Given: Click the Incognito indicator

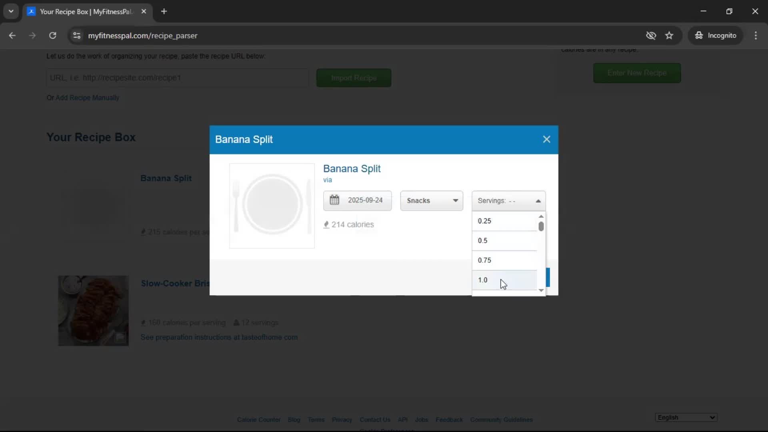Looking at the screenshot, I should click(x=716, y=36).
